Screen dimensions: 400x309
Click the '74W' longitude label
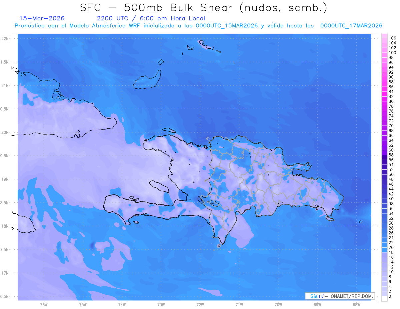(x=122, y=305)
